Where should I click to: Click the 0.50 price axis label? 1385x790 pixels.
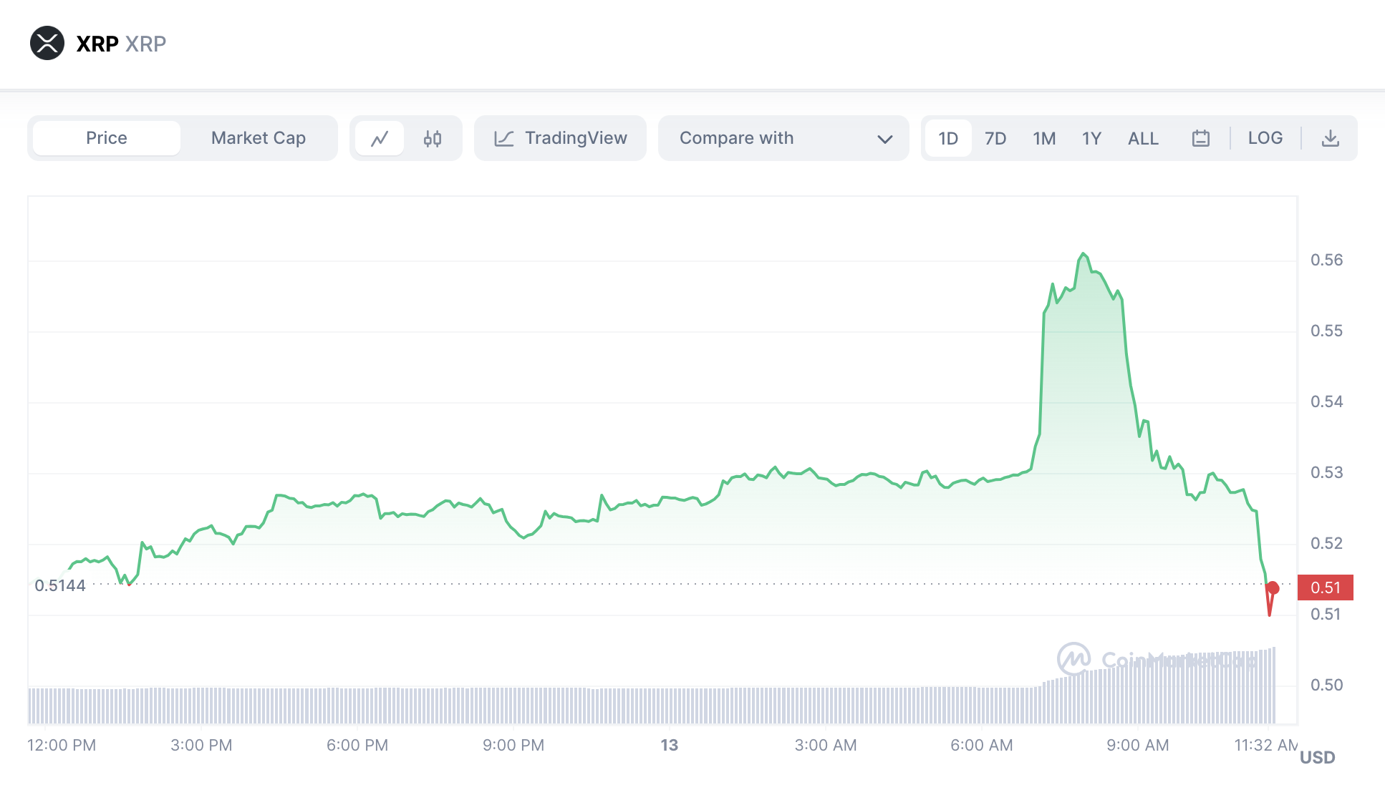point(1326,685)
